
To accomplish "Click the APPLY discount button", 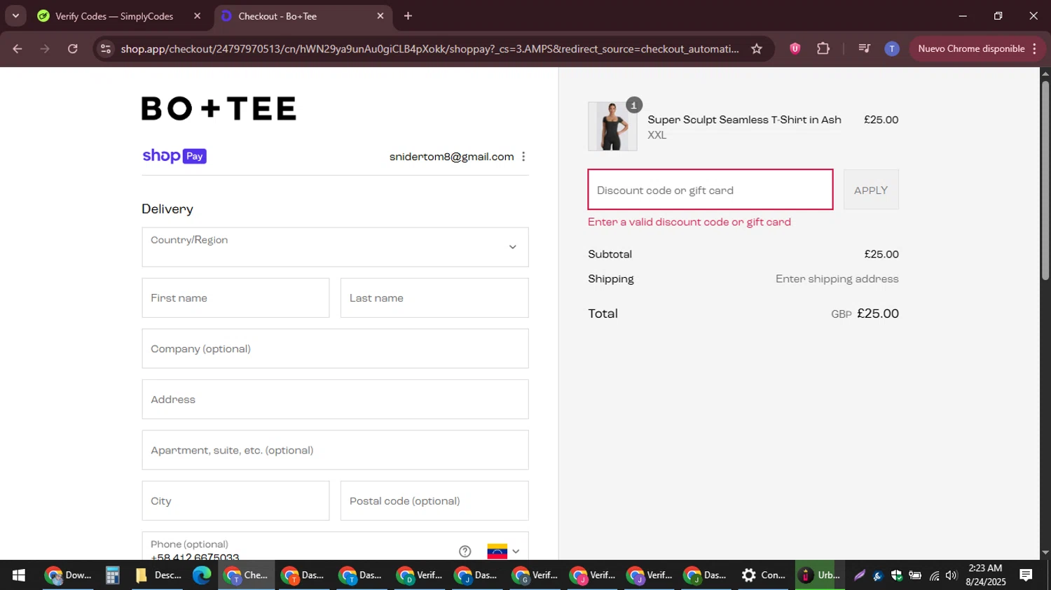I will (871, 190).
